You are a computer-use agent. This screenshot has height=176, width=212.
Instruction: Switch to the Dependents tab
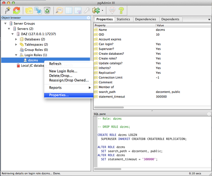point(171,19)
